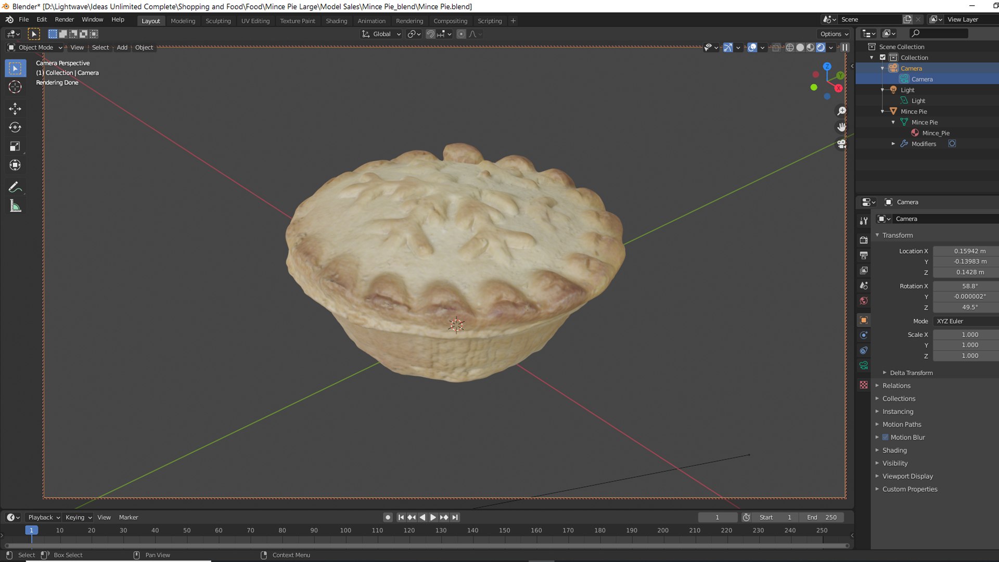999x562 pixels.
Task: Open the Render properties tab
Action: pyautogui.click(x=864, y=240)
